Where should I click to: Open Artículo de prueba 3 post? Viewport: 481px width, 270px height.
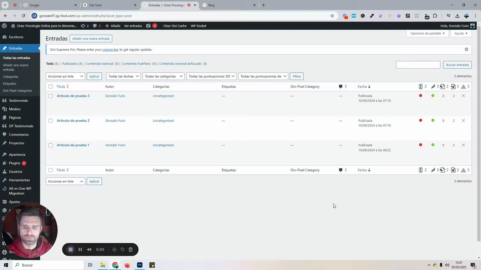(x=73, y=96)
